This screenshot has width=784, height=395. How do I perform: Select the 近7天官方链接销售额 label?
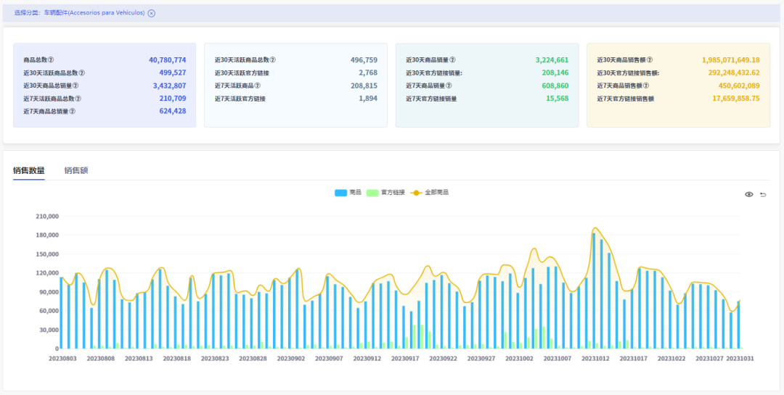click(x=625, y=99)
